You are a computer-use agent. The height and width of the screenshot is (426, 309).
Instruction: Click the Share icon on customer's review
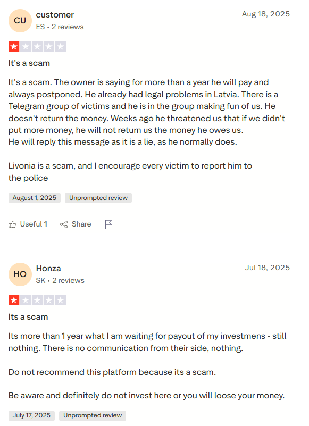(64, 224)
